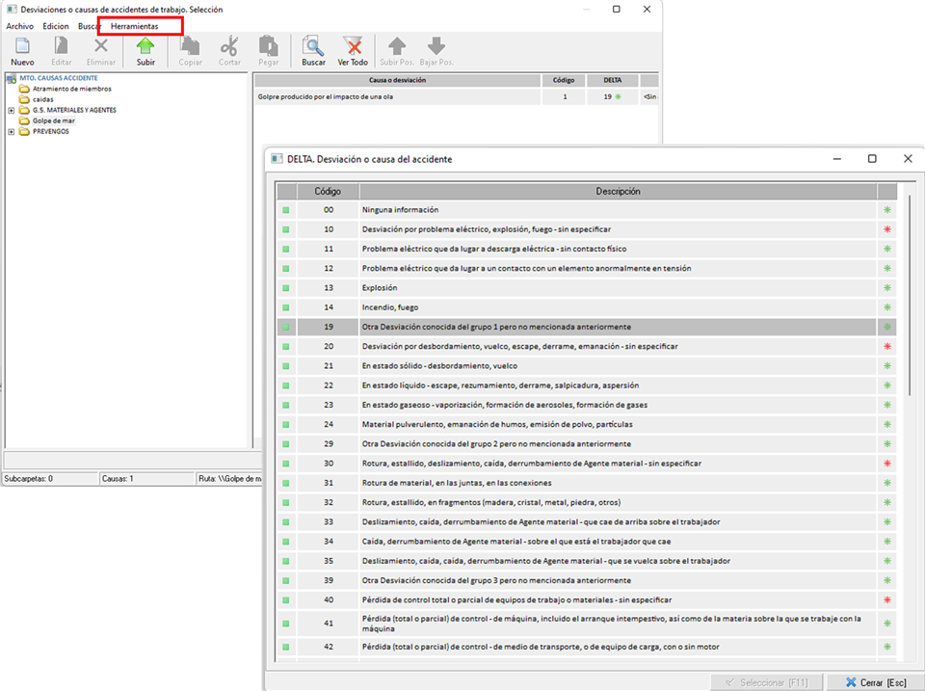925x691 pixels.
Task: Select the Golpe de mar folder
Action: point(53,121)
